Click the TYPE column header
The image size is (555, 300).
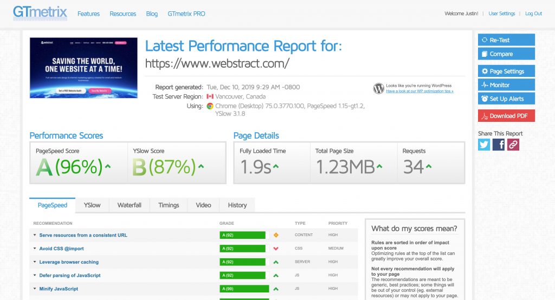pyautogui.click(x=300, y=223)
